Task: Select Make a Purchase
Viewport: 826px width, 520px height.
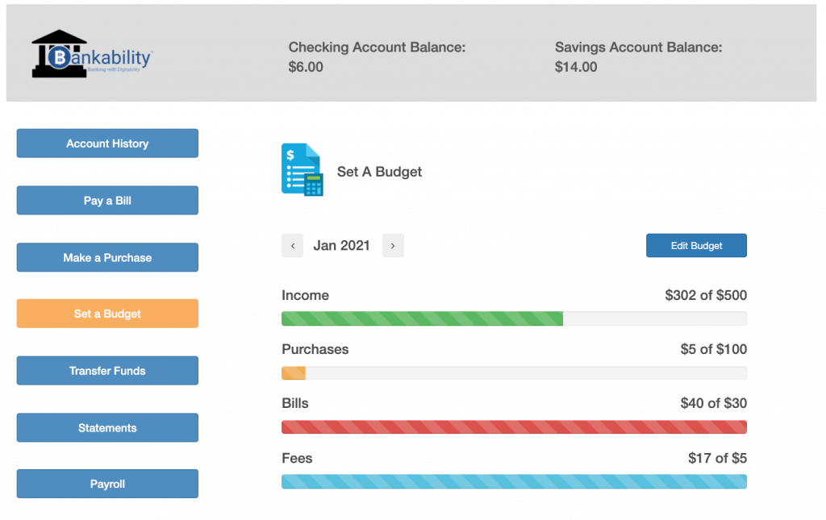Action: [x=106, y=256]
